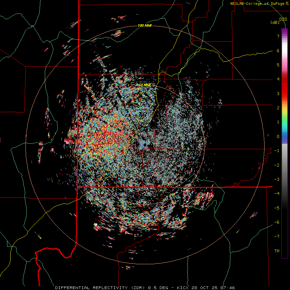Click the legend value 4

click(x=278, y=79)
